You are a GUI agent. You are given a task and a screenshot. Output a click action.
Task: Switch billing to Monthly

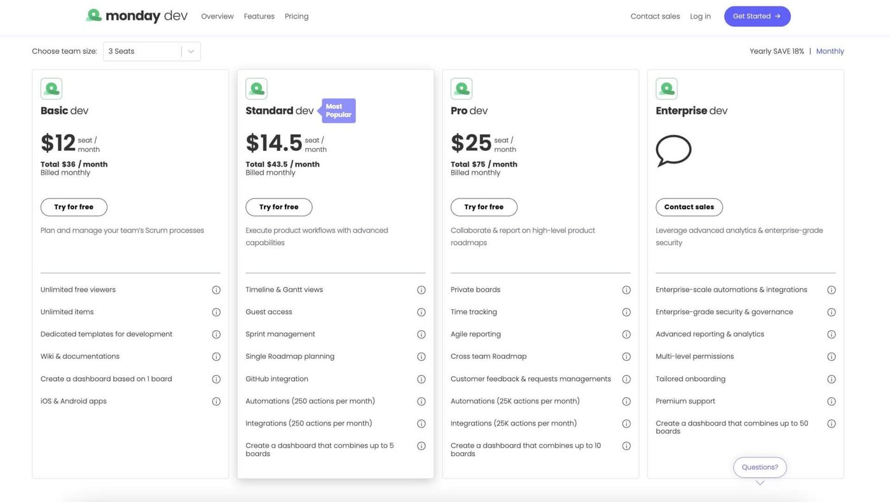click(x=830, y=51)
